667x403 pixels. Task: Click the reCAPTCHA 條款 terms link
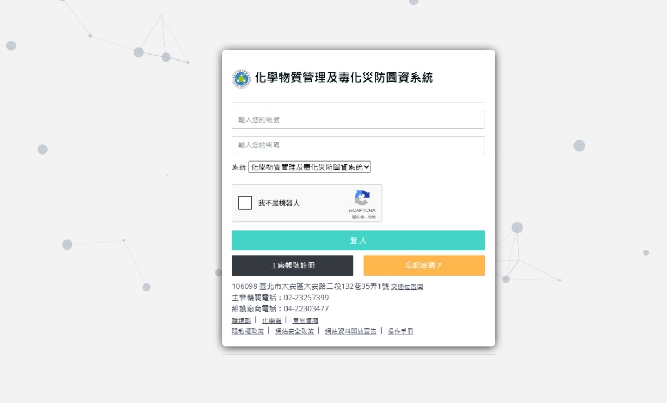pyautogui.click(x=372, y=217)
